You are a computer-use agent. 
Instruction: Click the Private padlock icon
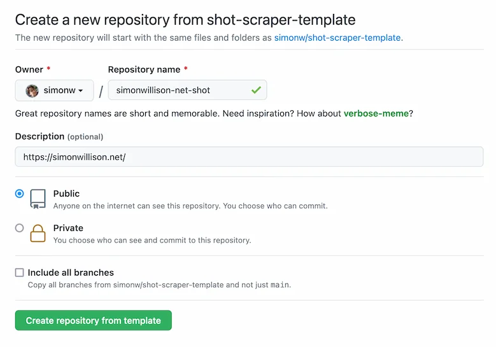(38, 233)
